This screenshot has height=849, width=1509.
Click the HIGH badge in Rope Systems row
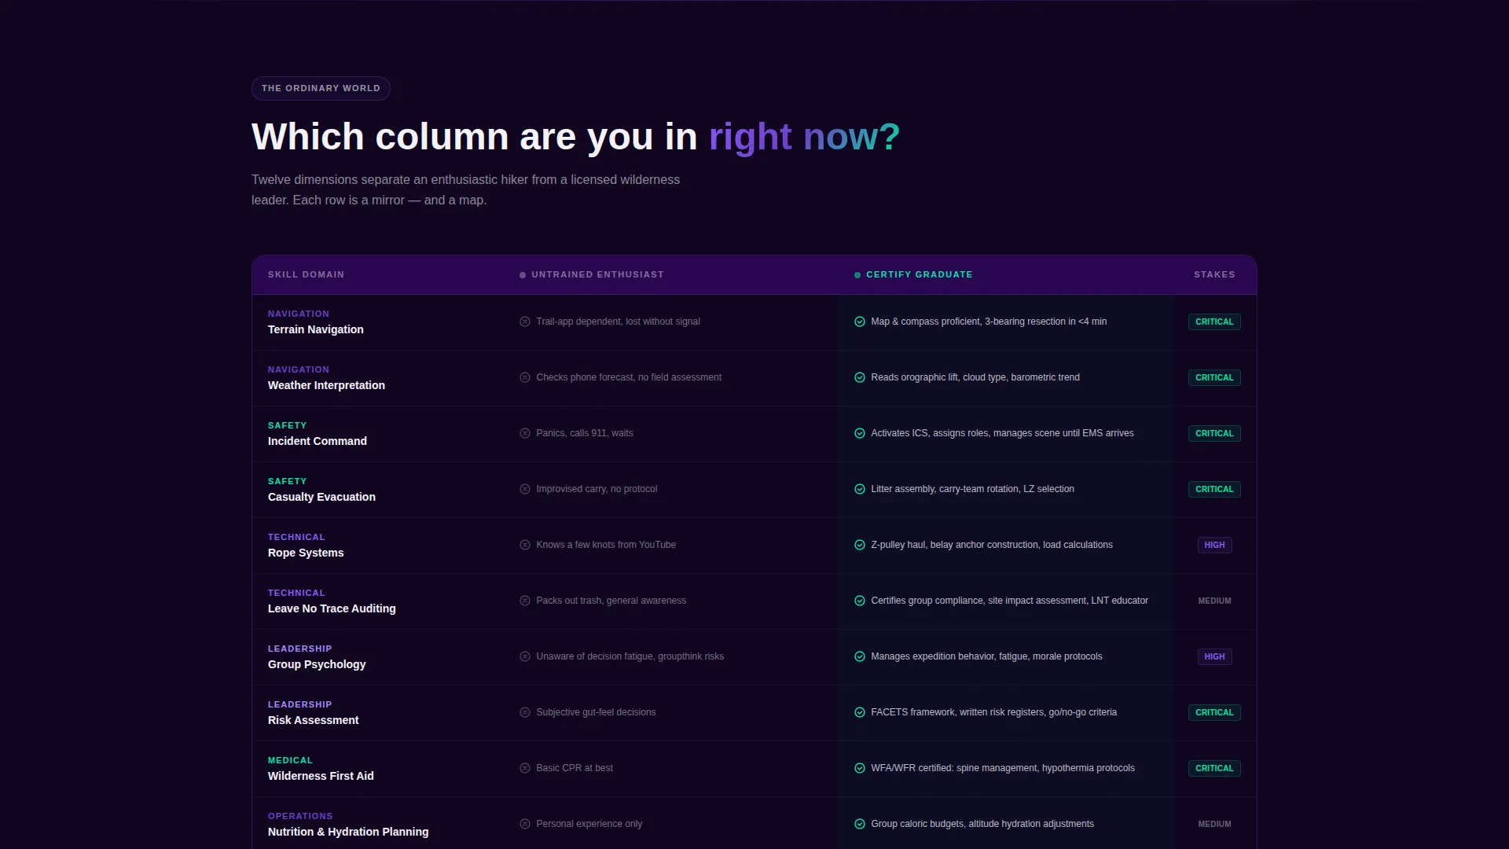pyautogui.click(x=1214, y=545)
